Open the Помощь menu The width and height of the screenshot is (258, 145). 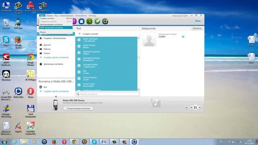pos(92,16)
